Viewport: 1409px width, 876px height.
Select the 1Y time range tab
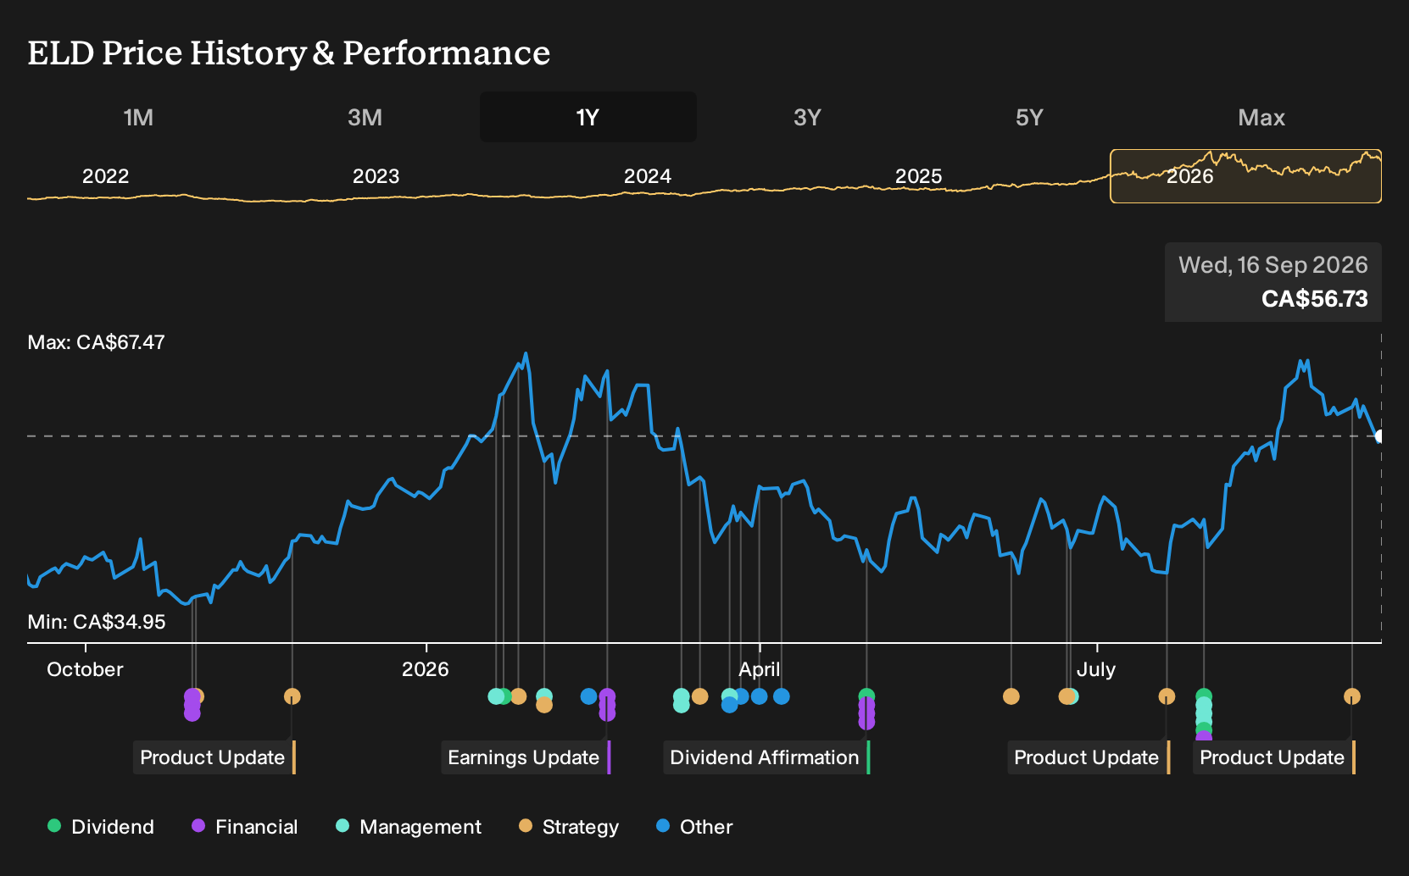click(588, 117)
